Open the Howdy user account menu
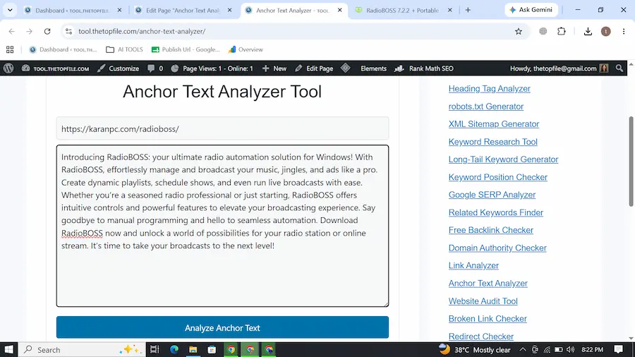This screenshot has width=635, height=357. (x=560, y=68)
